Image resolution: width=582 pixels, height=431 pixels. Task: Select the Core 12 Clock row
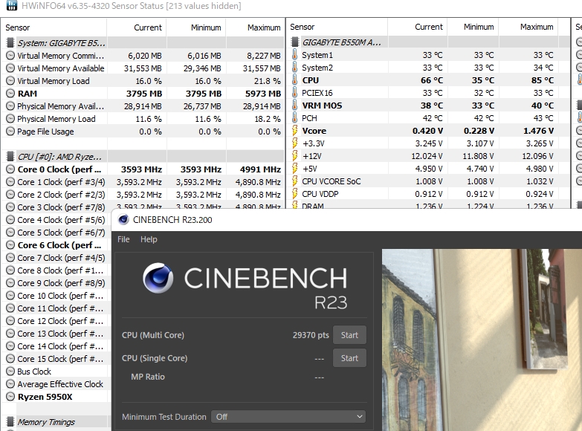pos(56,321)
